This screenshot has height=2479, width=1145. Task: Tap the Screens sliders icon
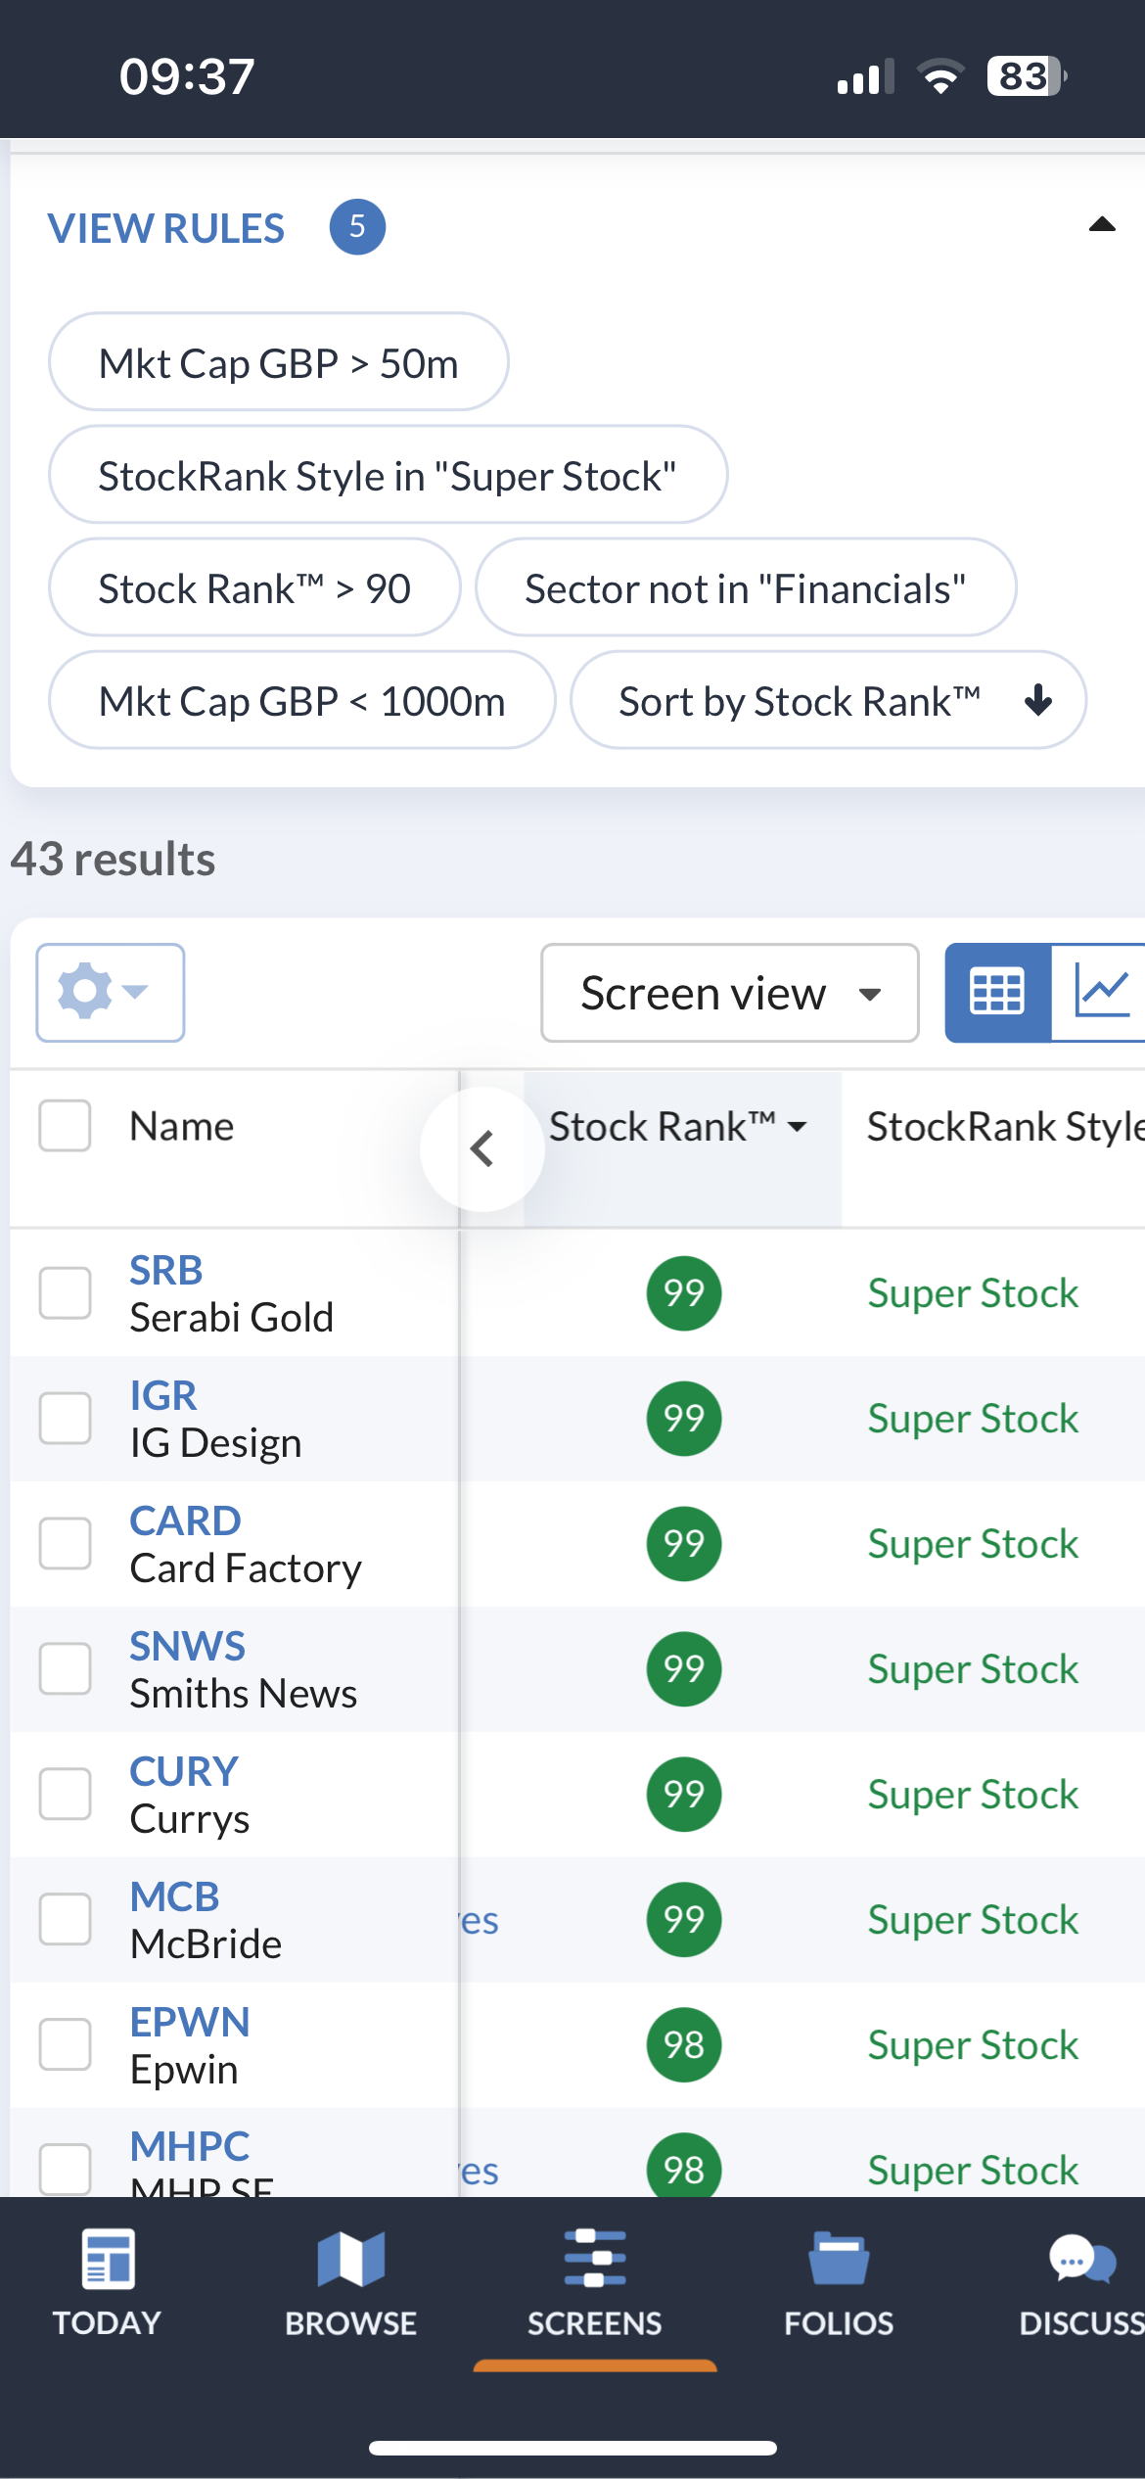point(595,2258)
